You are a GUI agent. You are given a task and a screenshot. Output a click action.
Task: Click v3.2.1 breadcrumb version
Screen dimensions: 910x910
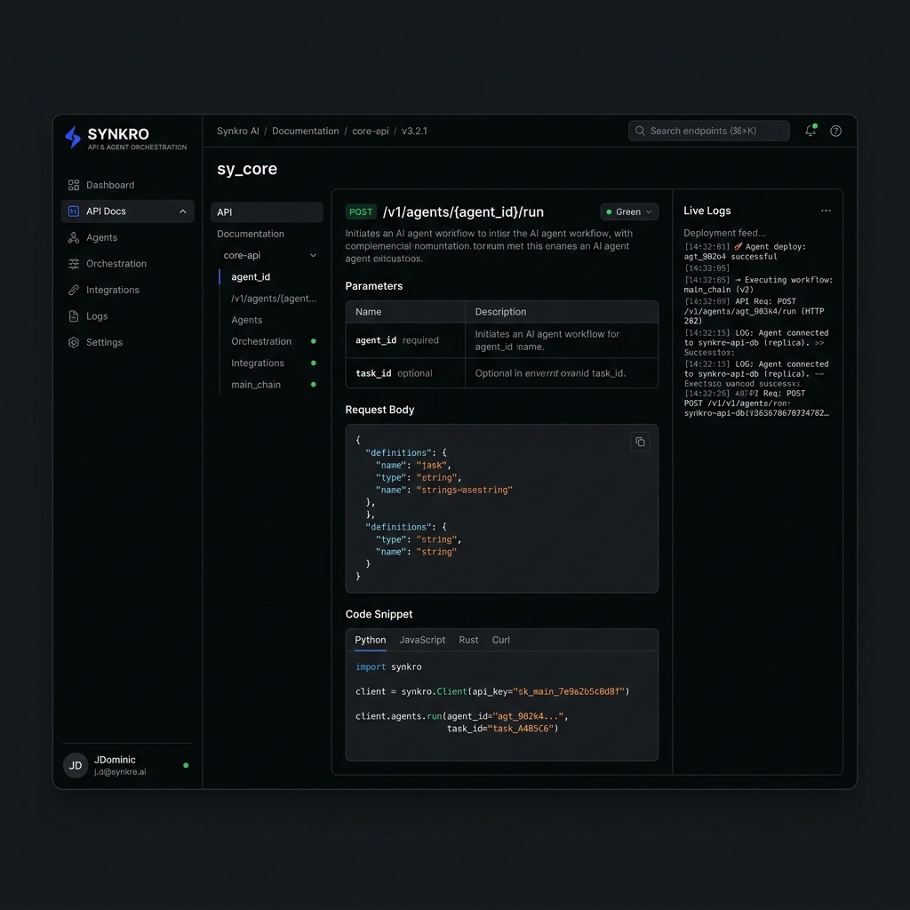coord(414,132)
